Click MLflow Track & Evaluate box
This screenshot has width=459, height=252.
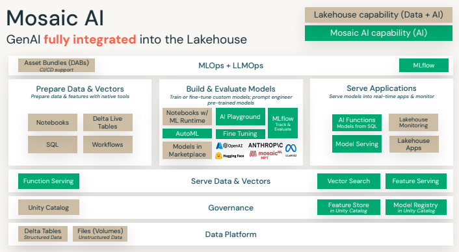[x=283, y=123]
